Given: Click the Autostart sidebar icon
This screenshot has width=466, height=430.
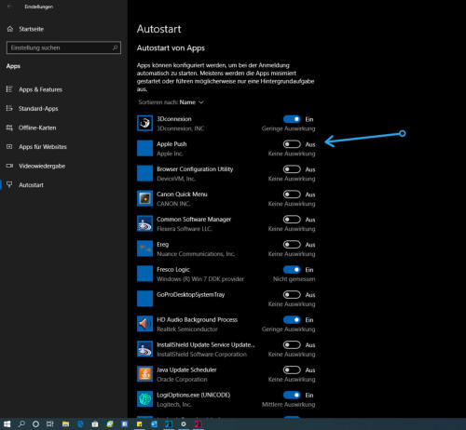Looking at the screenshot, I should coord(9,184).
